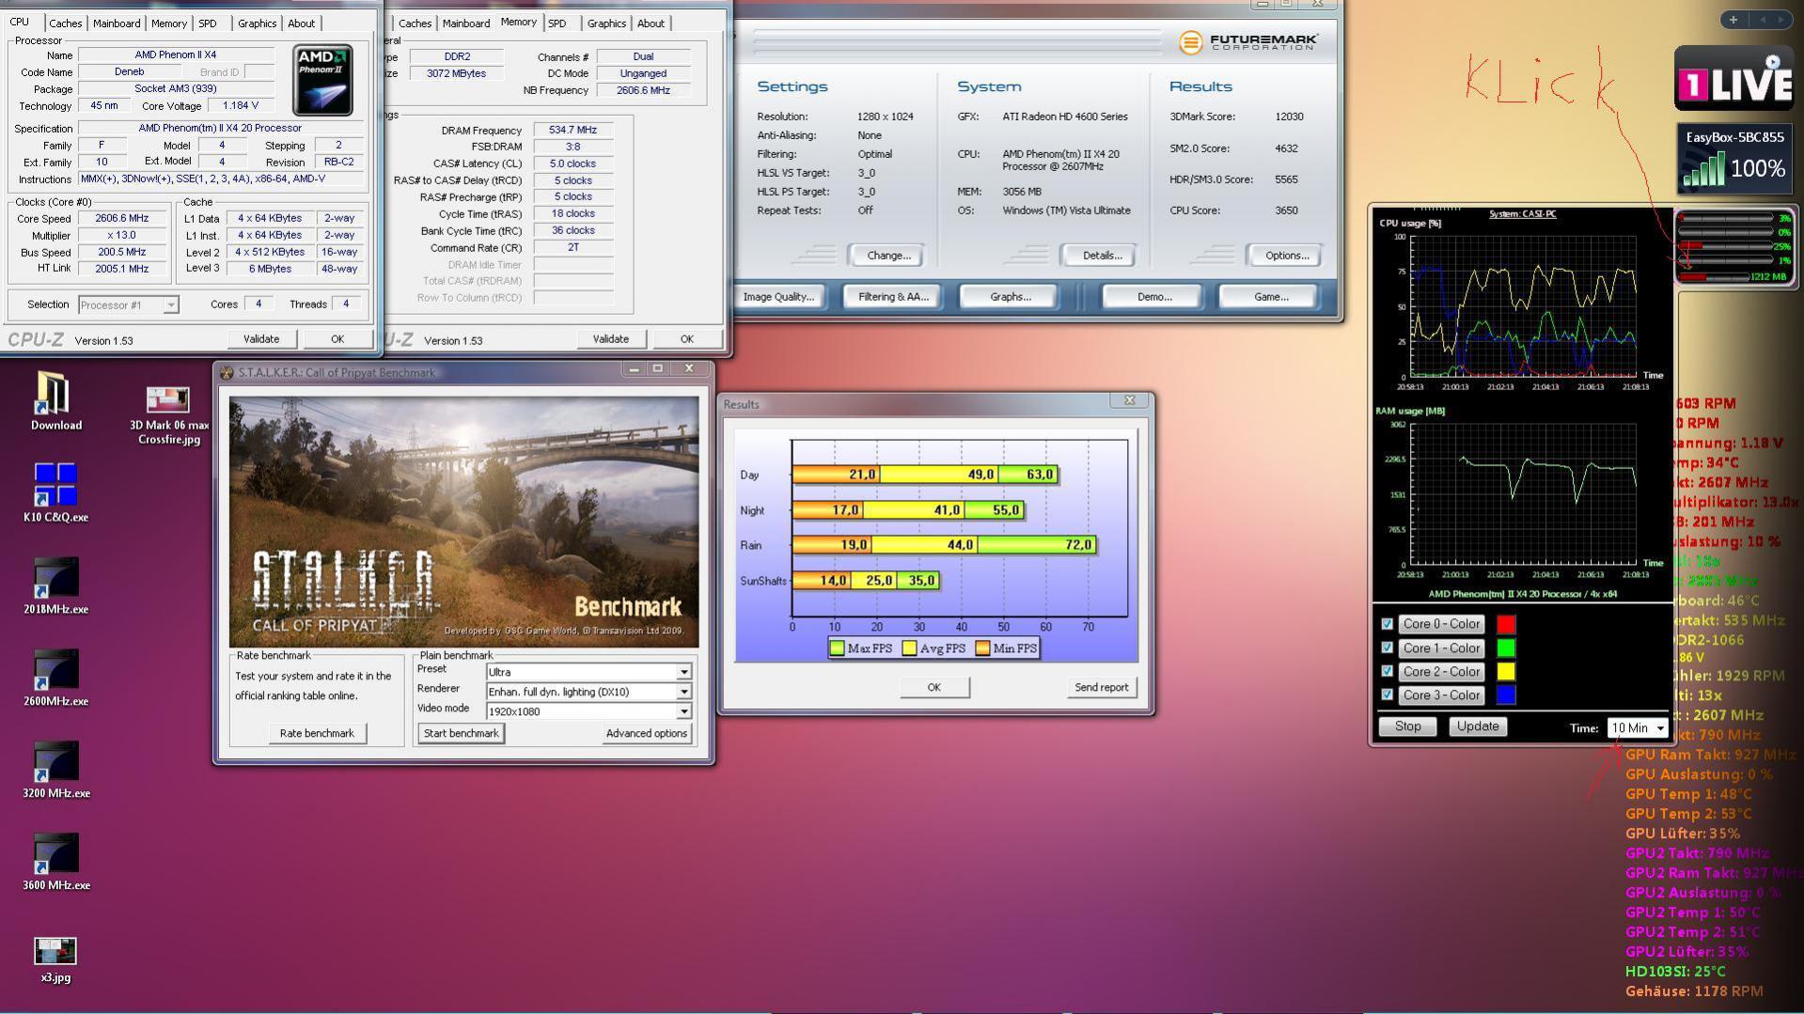Open the SPD tab in CPU-Z
Image resolution: width=1804 pixels, height=1014 pixels.
pyautogui.click(x=208, y=23)
